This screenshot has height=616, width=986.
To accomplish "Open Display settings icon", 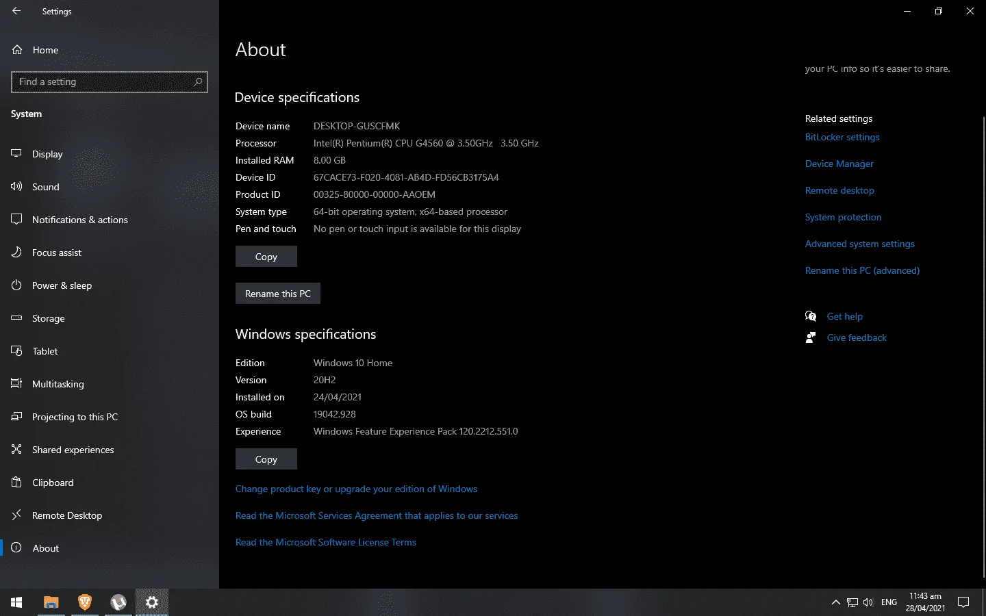I will pyautogui.click(x=16, y=154).
